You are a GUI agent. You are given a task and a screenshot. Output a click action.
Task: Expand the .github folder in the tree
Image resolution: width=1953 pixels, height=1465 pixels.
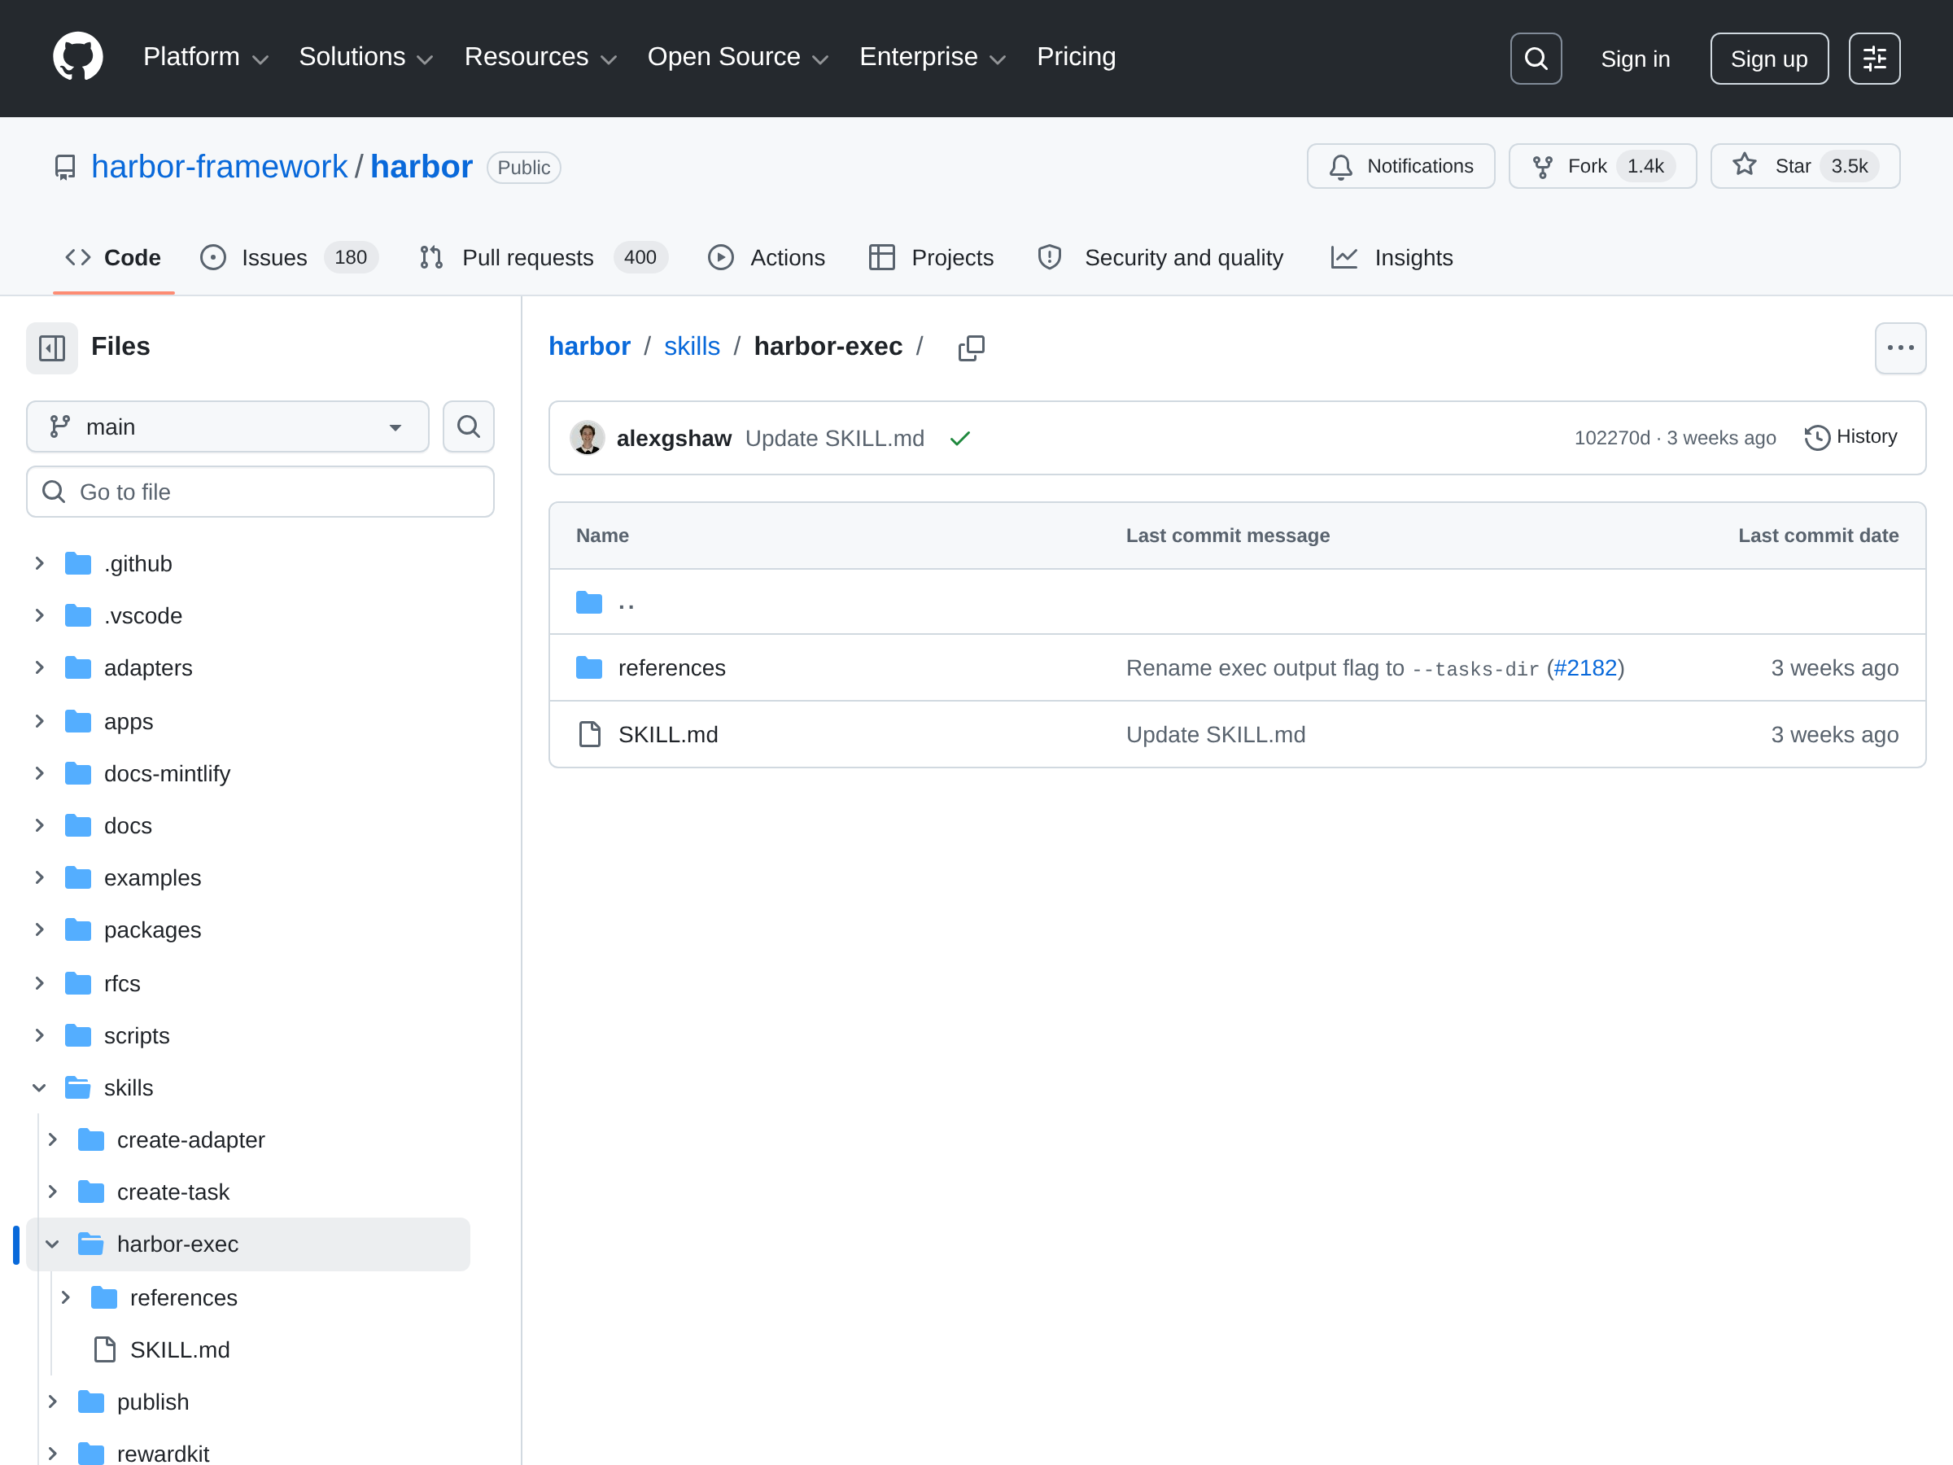(x=40, y=563)
